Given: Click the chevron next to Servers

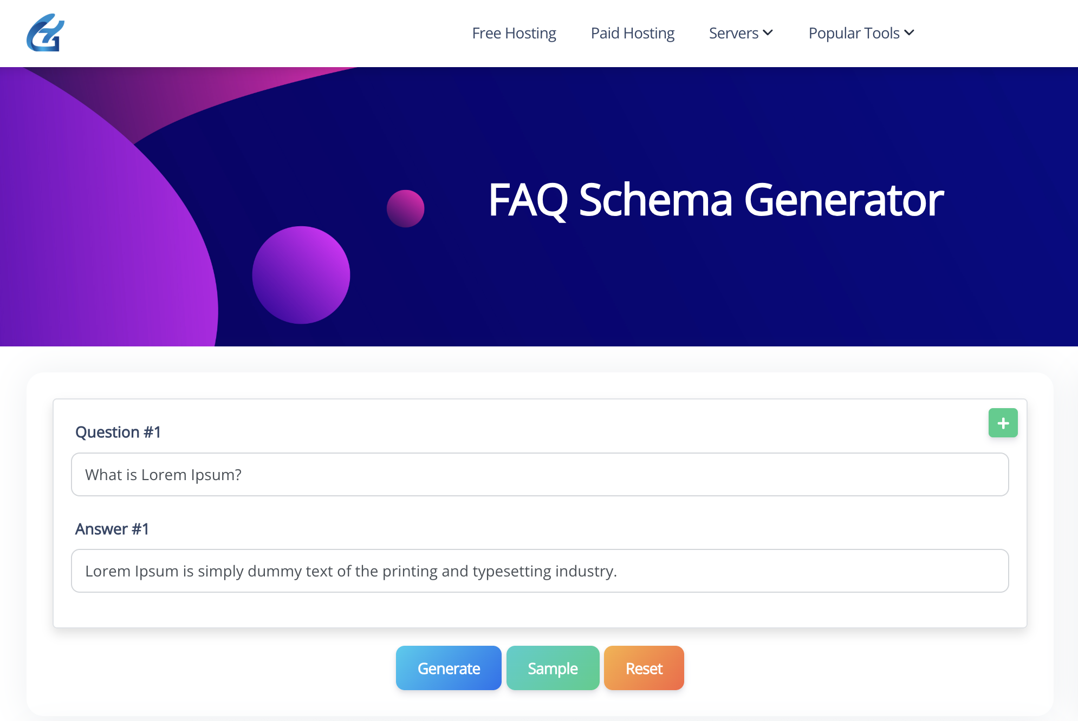Looking at the screenshot, I should [x=769, y=33].
